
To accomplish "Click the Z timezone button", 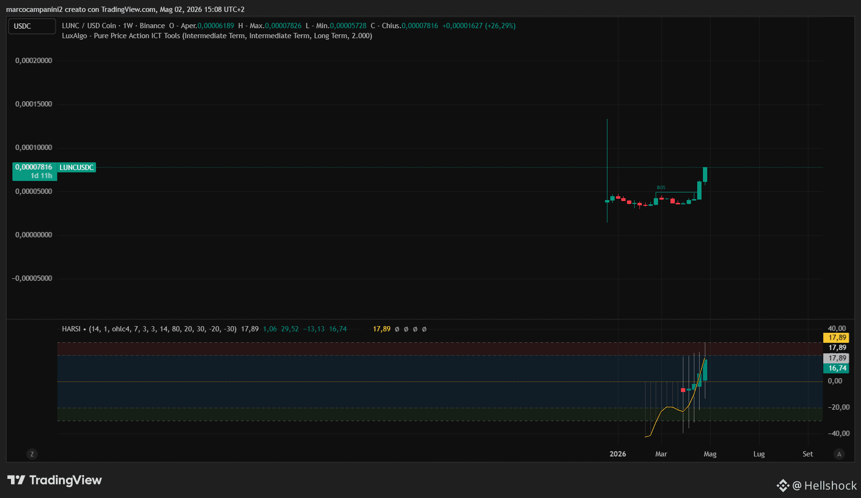I will (x=32, y=454).
